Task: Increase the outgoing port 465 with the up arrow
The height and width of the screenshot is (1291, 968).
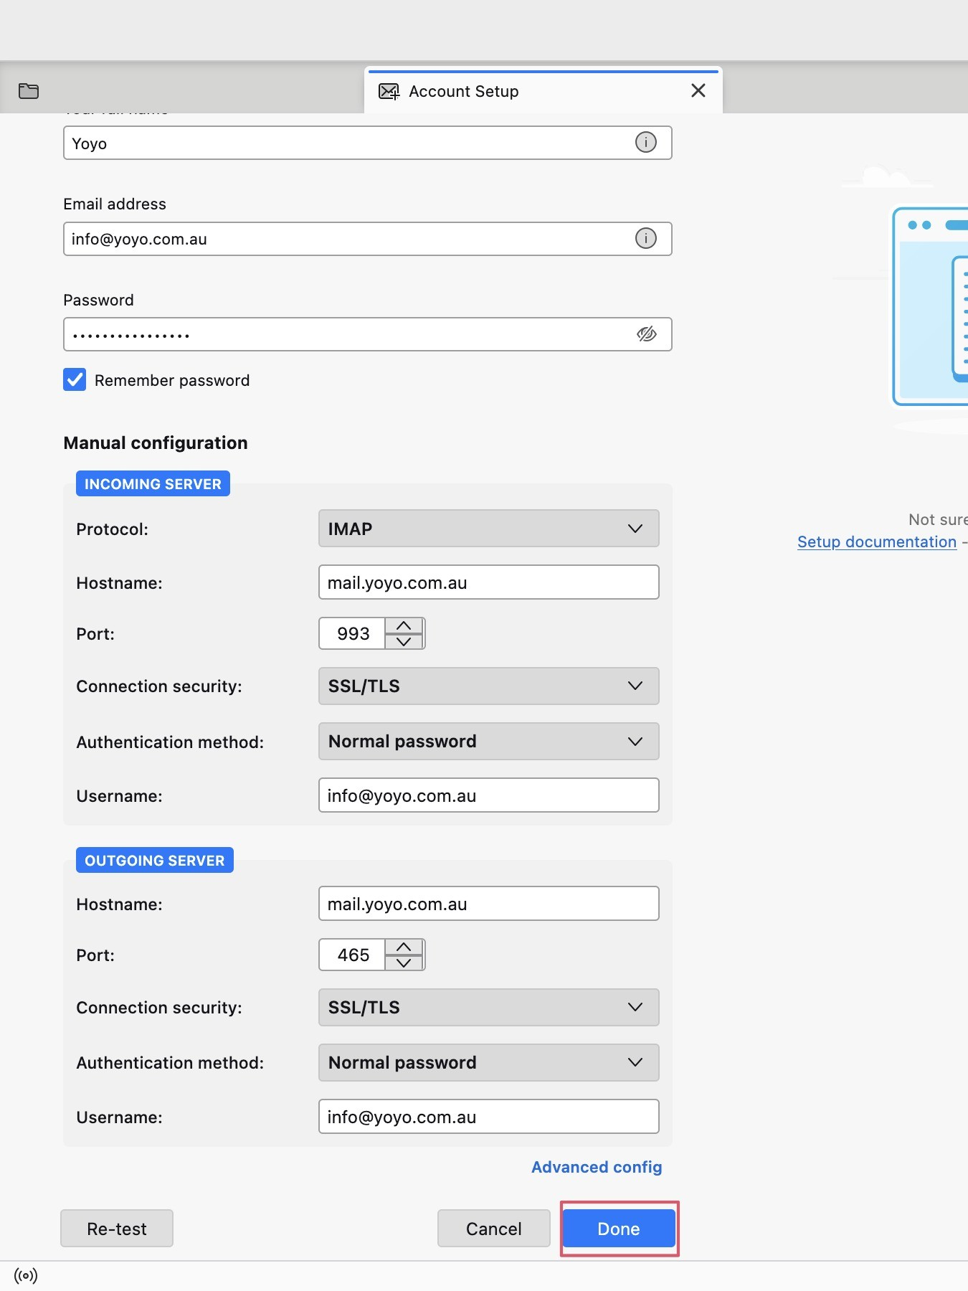Action: 404,947
